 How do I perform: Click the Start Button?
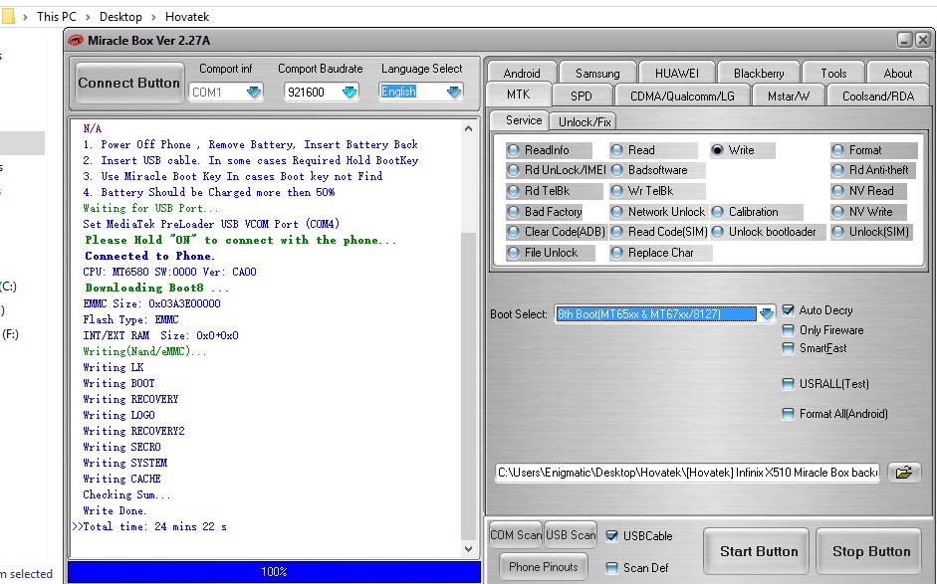click(756, 551)
